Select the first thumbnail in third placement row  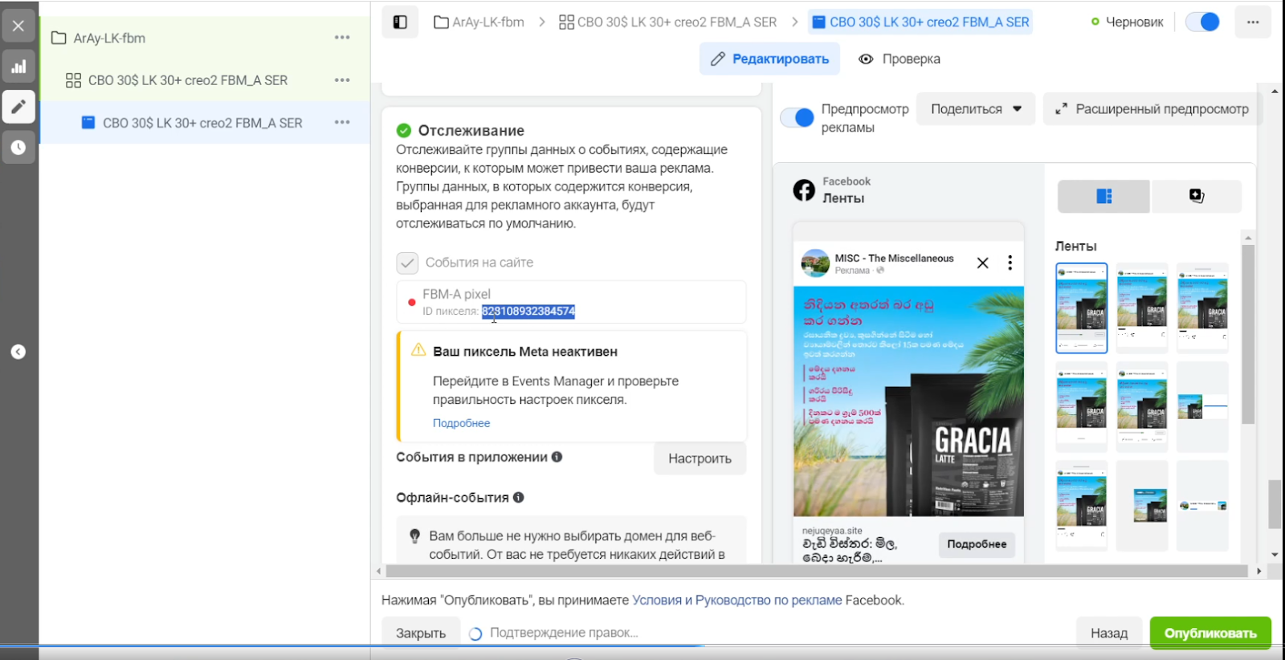click(1081, 506)
